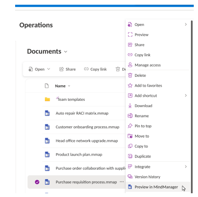Click the Delete trash icon in context menu

tap(130, 75)
